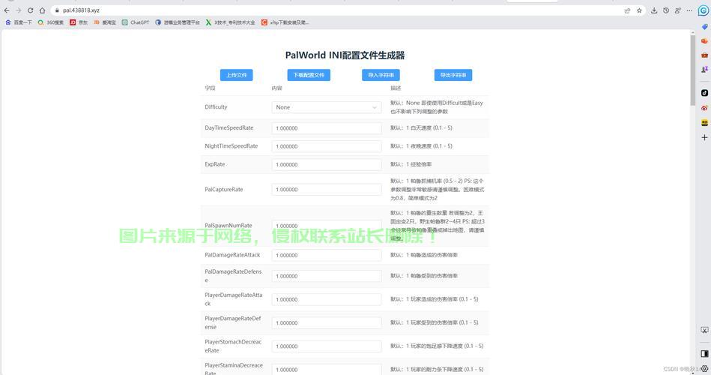Click the 下载配置文件 button
The height and width of the screenshot is (375, 711).
coord(309,75)
